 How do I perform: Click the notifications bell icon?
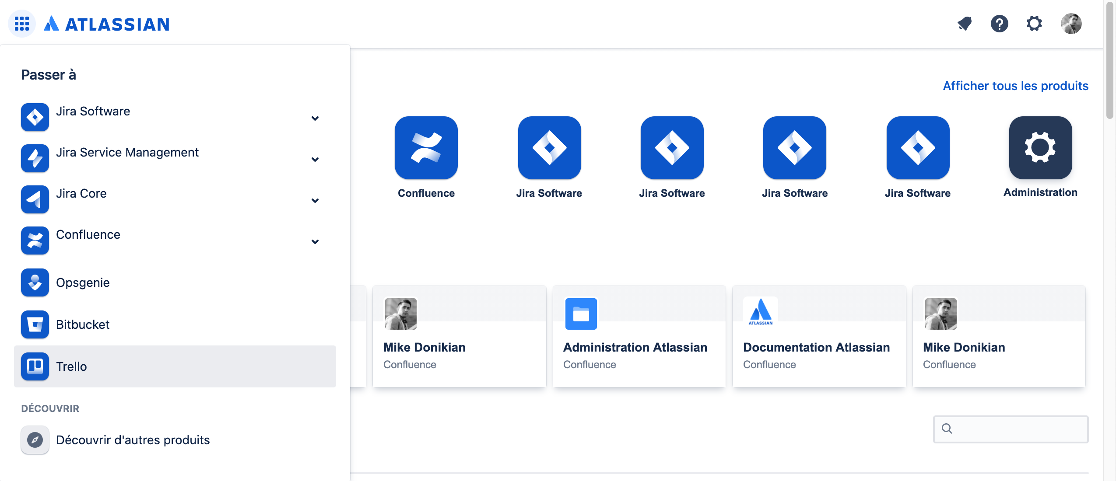tap(965, 24)
